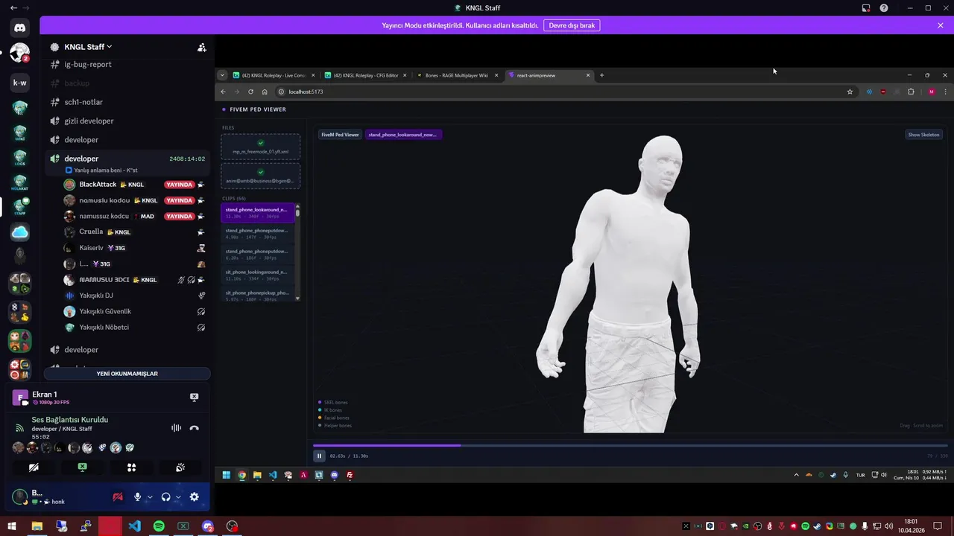Pause the animation playback

click(319, 456)
